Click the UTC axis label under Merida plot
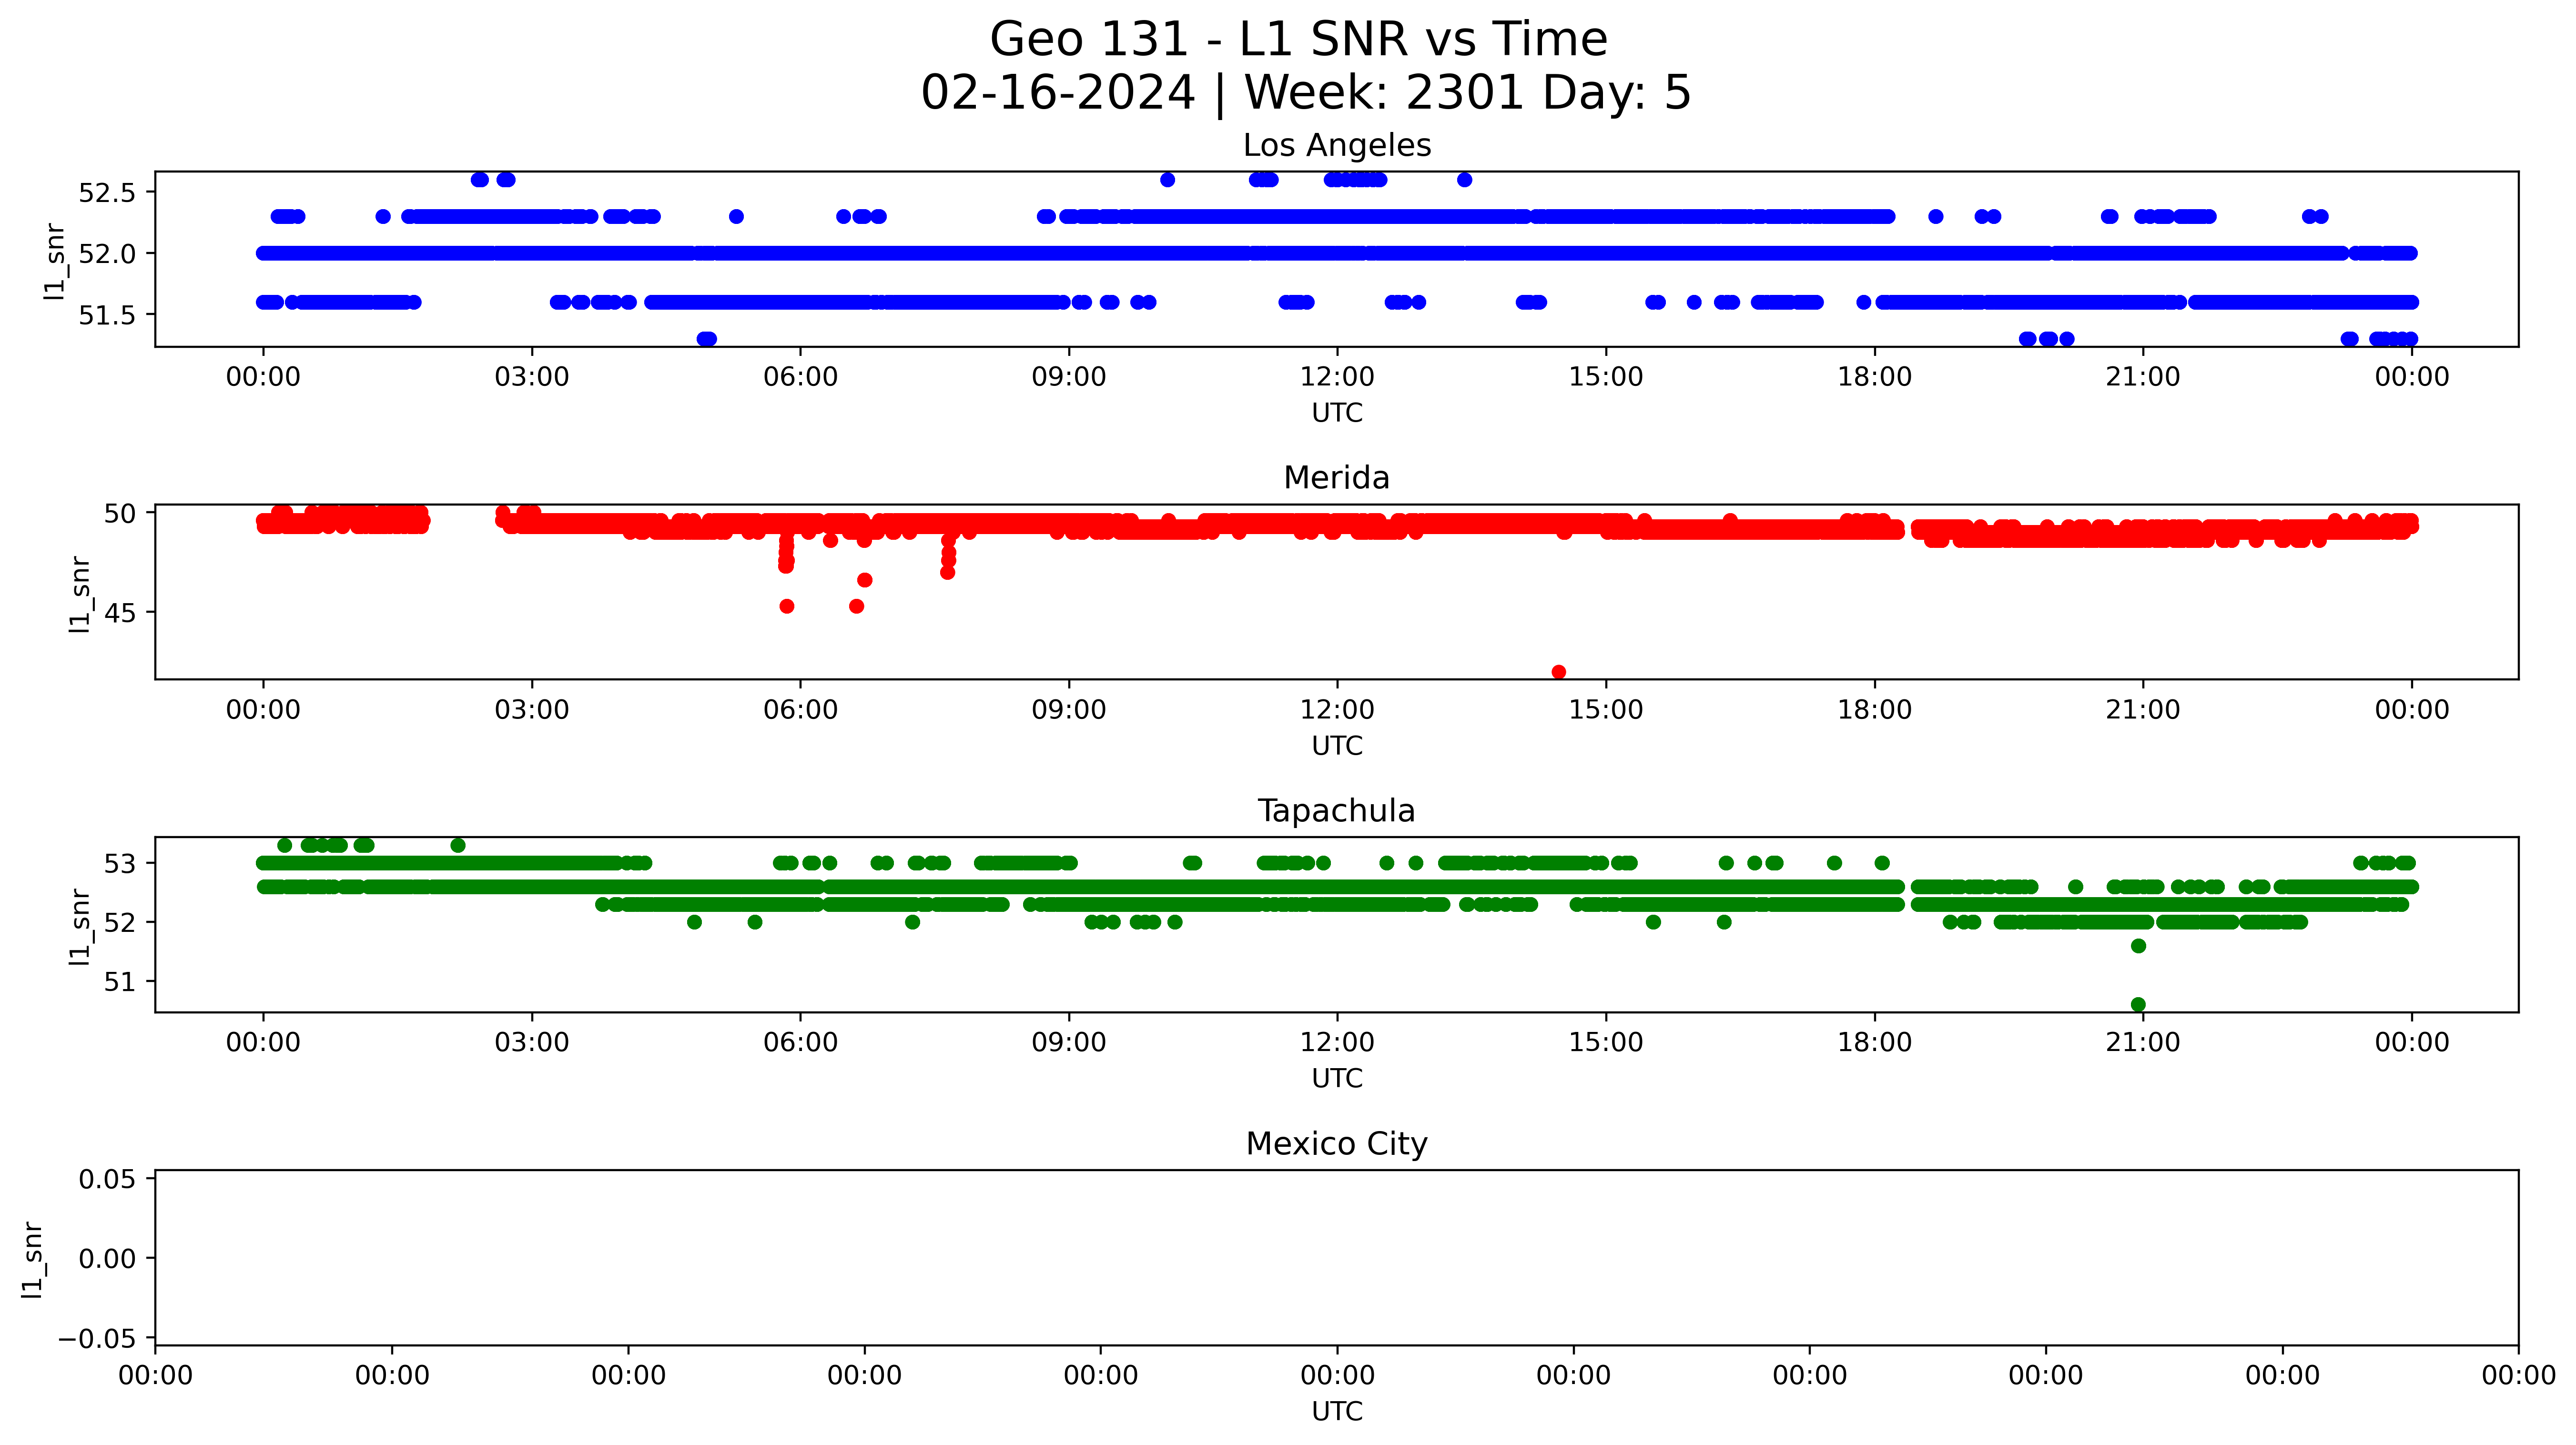 pyautogui.click(x=1337, y=746)
